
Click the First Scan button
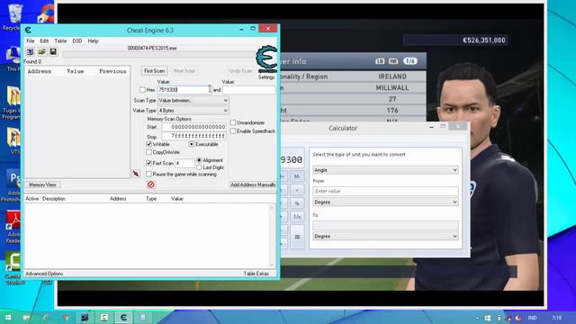(154, 71)
